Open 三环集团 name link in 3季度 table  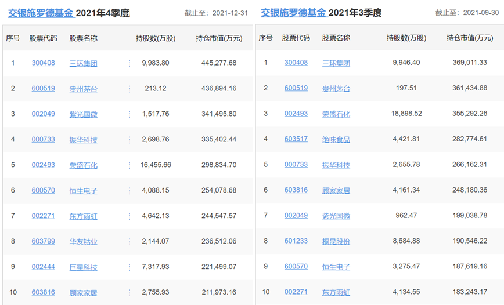[x=336, y=63]
